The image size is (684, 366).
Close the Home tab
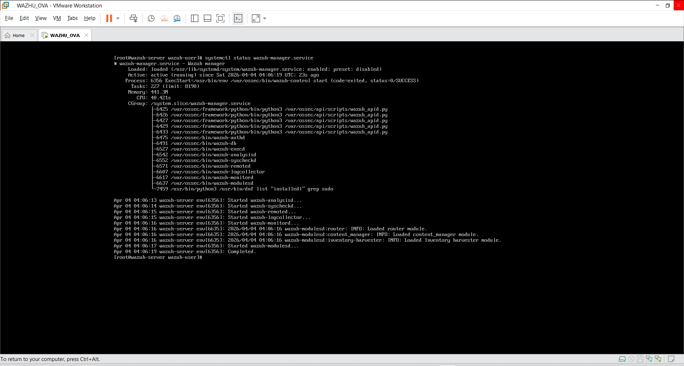click(32, 35)
